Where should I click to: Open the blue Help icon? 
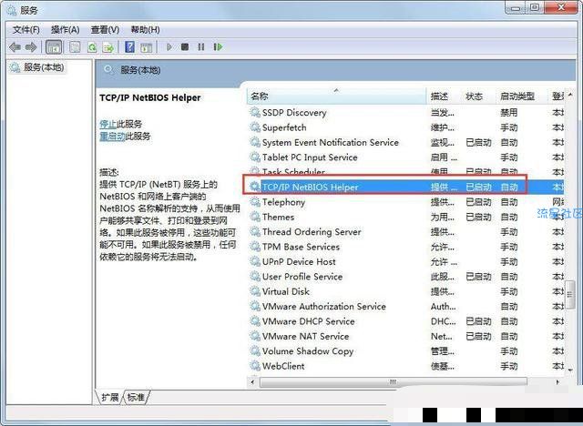click(x=129, y=47)
